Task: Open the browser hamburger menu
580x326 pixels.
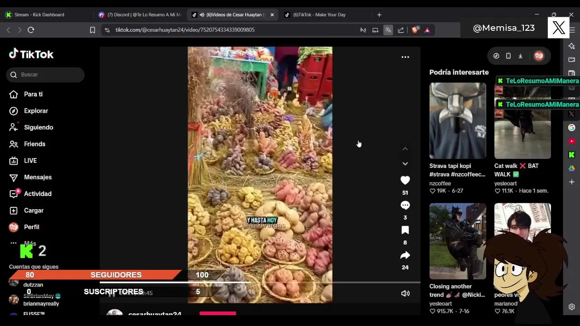Action: 572,30
